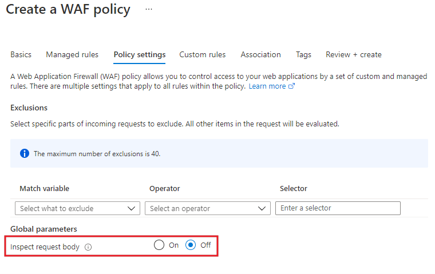Click the Match variable column header
This screenshot has width=435, height=274.
(45, 189)
